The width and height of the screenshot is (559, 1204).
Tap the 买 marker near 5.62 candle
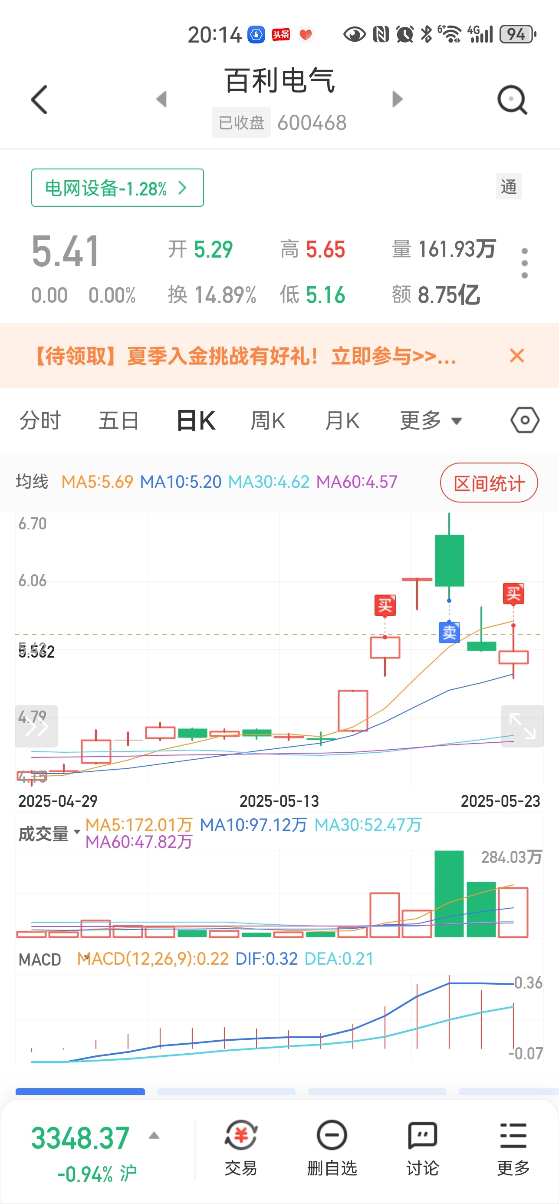click(x=385, y=605)
